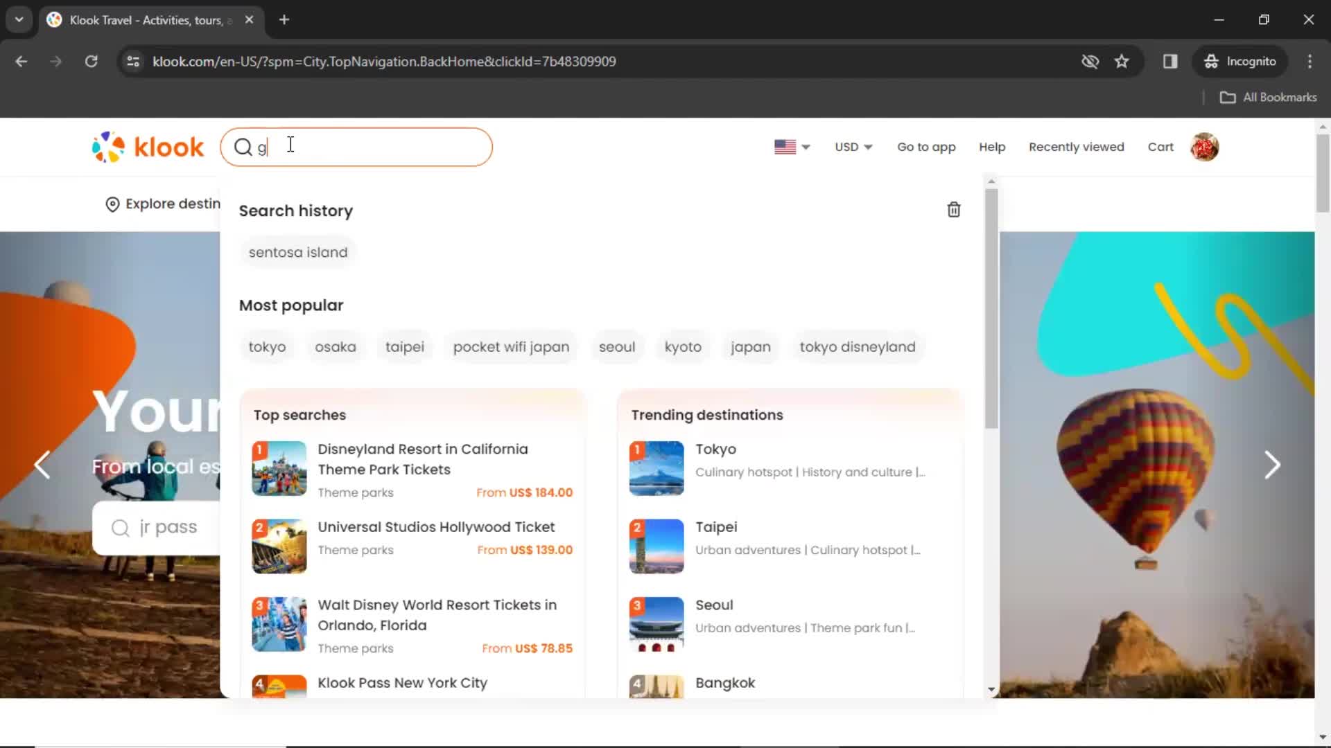The width and height of the screenshot is (1331, 748).
Task: Click third-party cookies blocked eye icon
Action: click(1090, 62)
